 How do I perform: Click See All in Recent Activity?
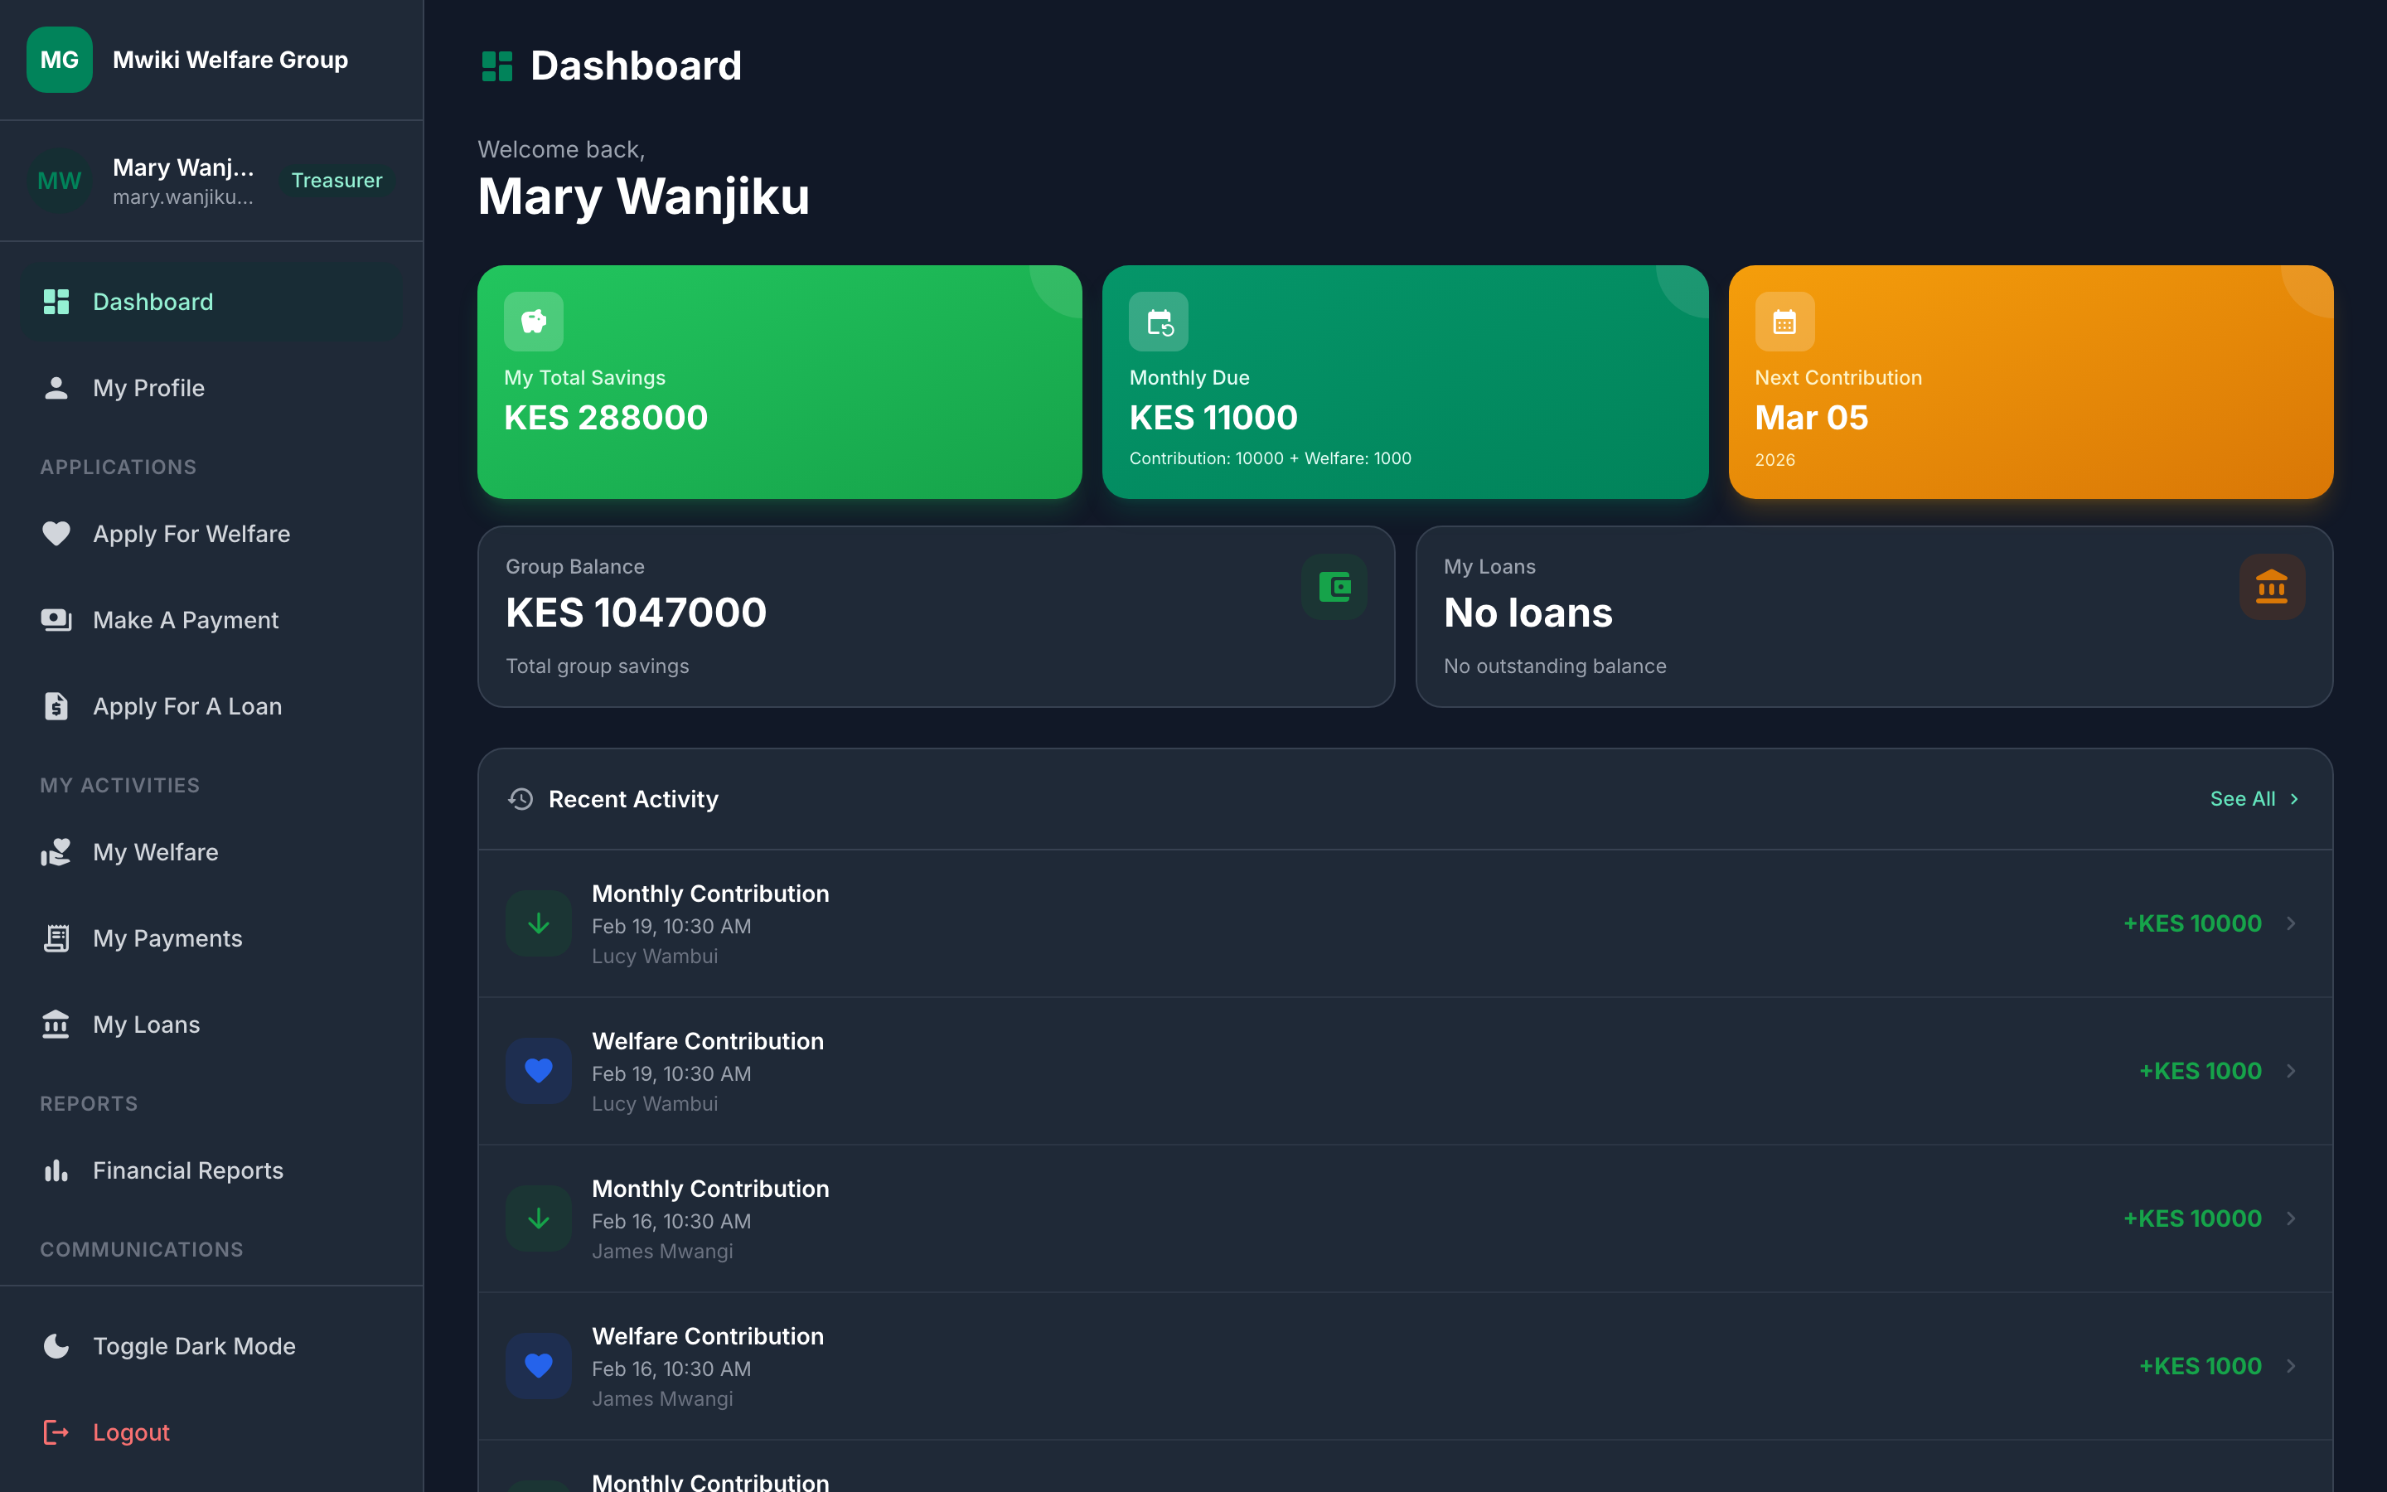[x=2254, y=798]
